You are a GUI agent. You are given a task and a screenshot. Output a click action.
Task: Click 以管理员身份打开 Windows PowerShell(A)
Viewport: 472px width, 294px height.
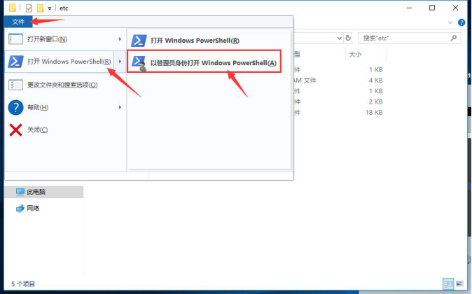click(x=204, y=62)
